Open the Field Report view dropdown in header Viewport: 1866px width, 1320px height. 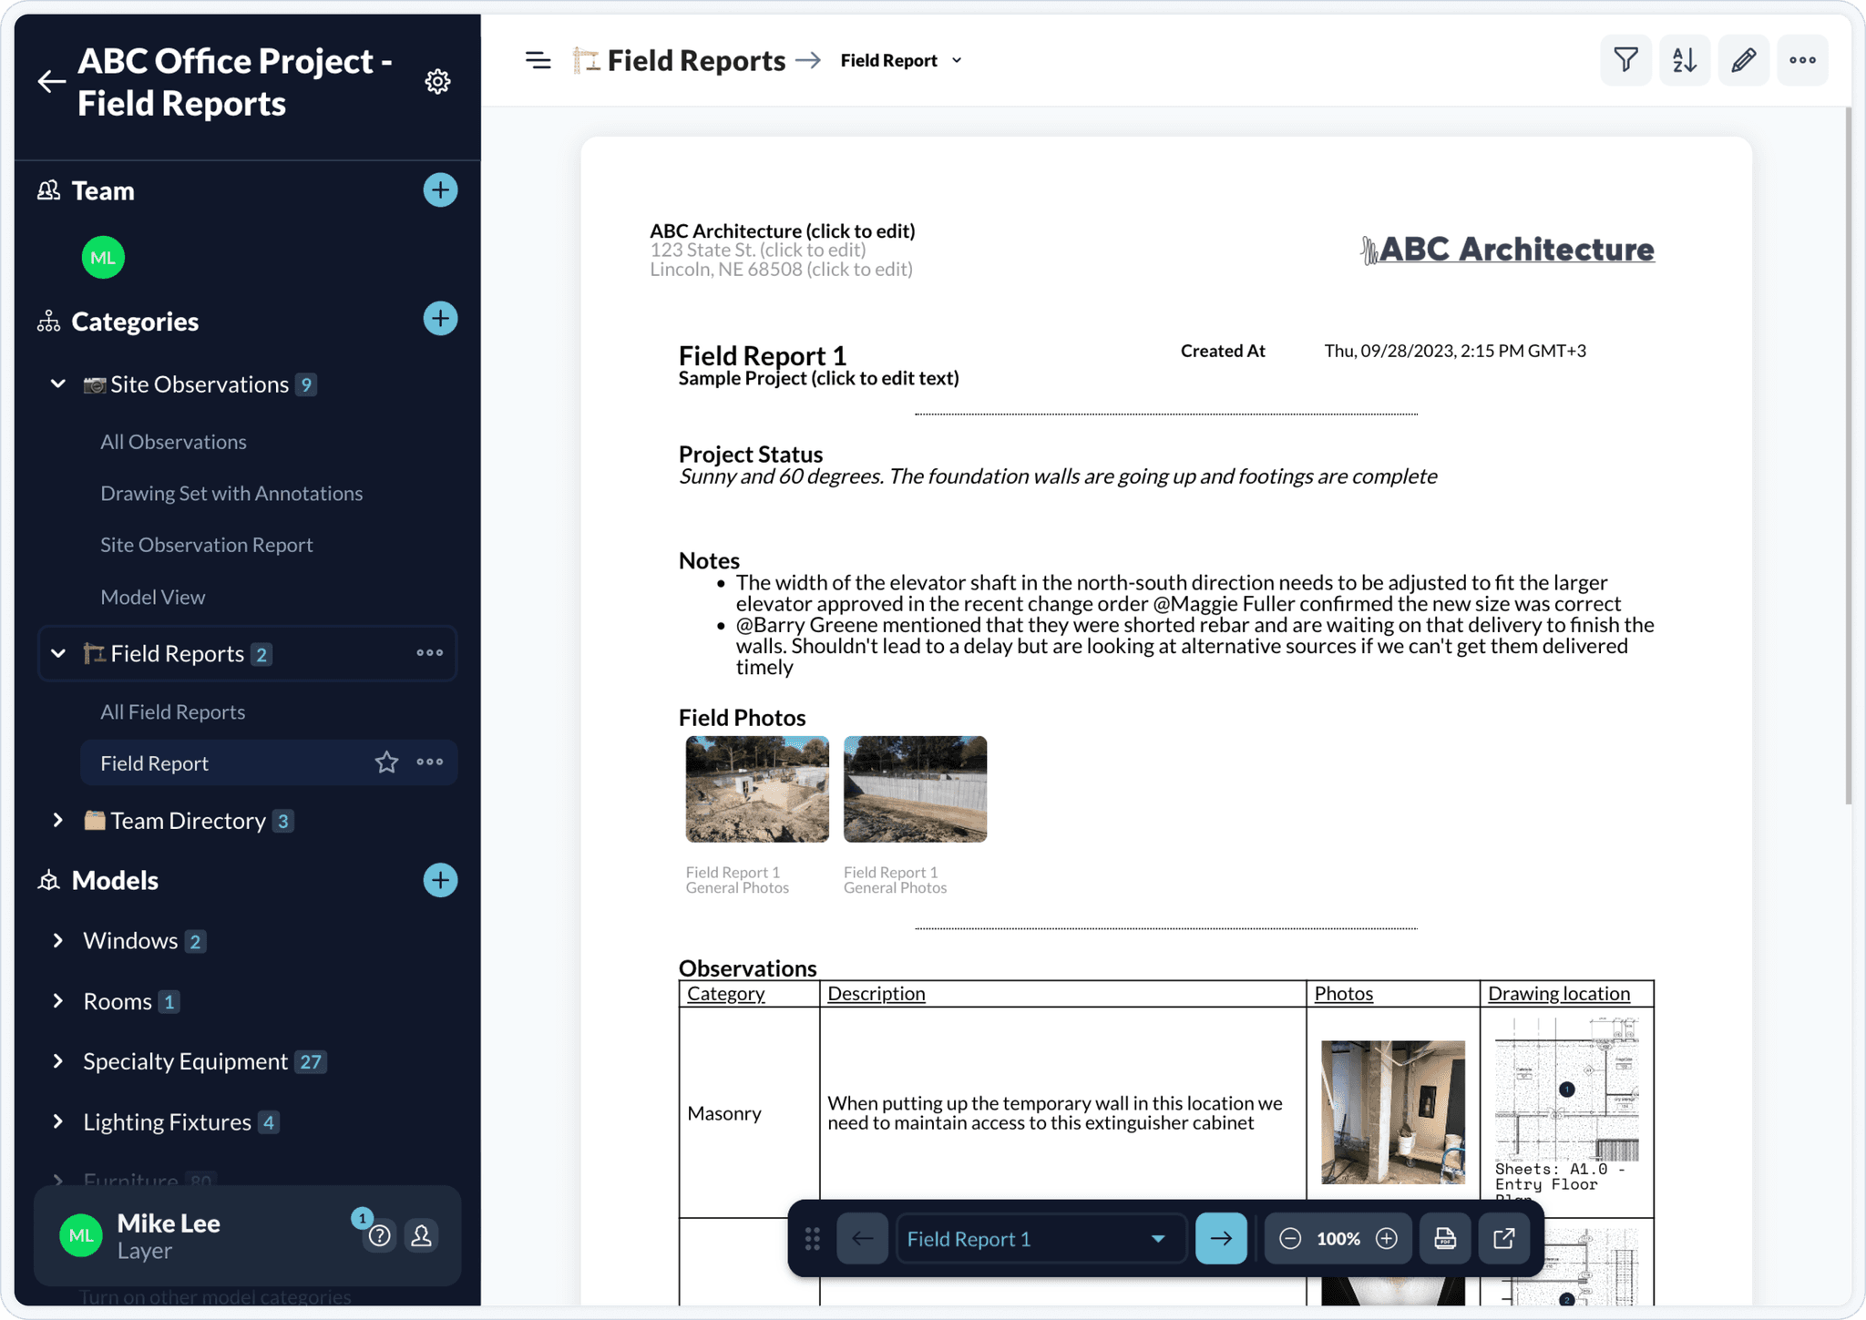point(901,61)
